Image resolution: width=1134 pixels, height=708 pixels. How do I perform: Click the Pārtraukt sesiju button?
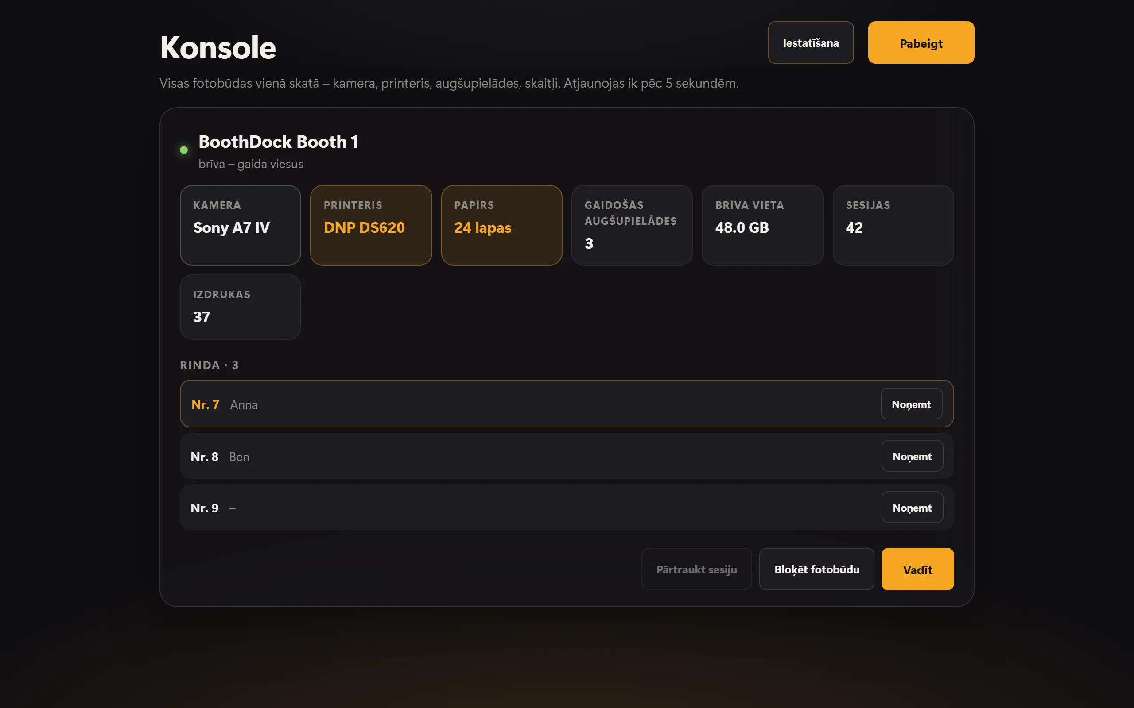[696, 569]
